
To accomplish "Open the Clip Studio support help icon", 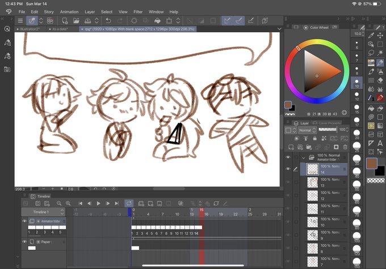I will pyautogui.click(x=265, y=21).
